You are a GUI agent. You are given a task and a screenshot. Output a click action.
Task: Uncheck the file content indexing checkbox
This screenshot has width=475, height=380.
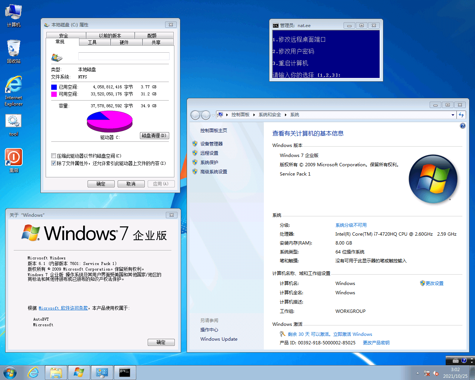(54, 163)
